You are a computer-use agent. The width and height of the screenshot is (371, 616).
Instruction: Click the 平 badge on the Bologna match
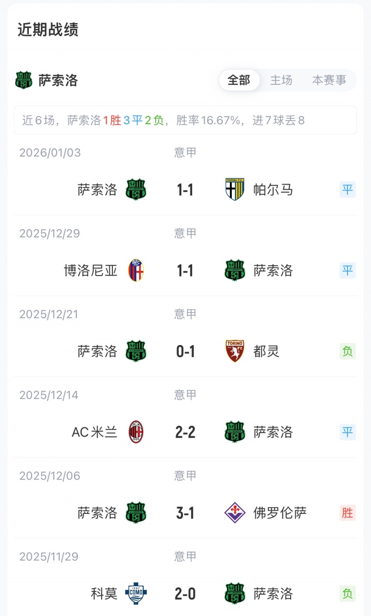pos(348,270)
